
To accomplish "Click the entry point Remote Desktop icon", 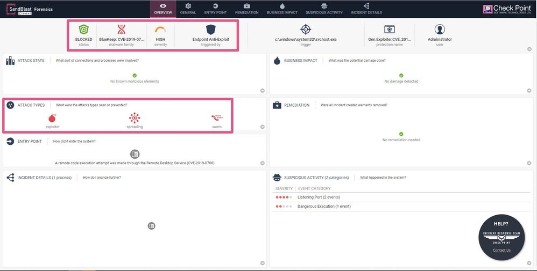I will pyautogui.click(x=135, y=154).
